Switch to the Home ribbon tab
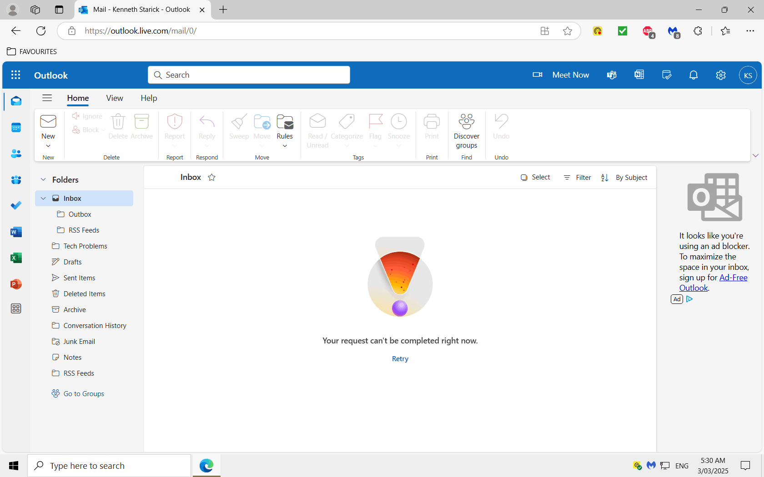This screenshot has width=764, height=477. click(78, 98)
